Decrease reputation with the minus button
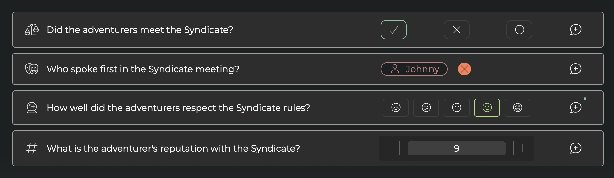The image size is (614, 178). [391, 148]
